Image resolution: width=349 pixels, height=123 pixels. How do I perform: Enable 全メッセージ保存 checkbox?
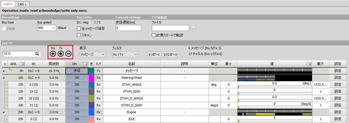[x=79, y=29]
